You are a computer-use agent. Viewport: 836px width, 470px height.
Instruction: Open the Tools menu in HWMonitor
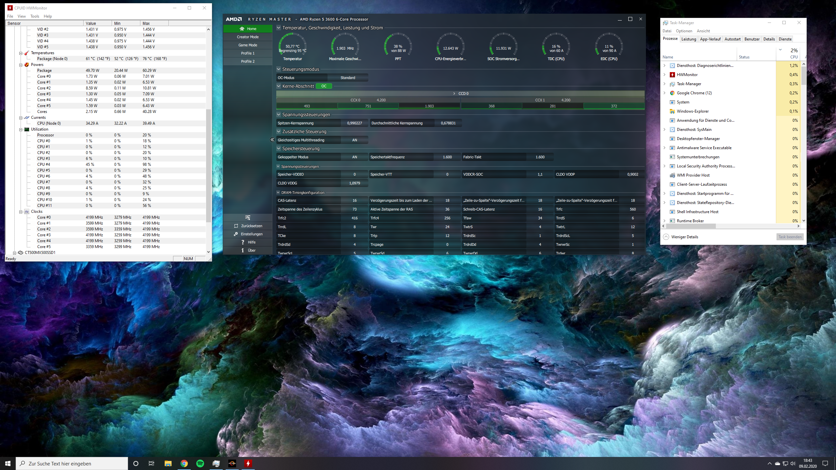point(35,16)
